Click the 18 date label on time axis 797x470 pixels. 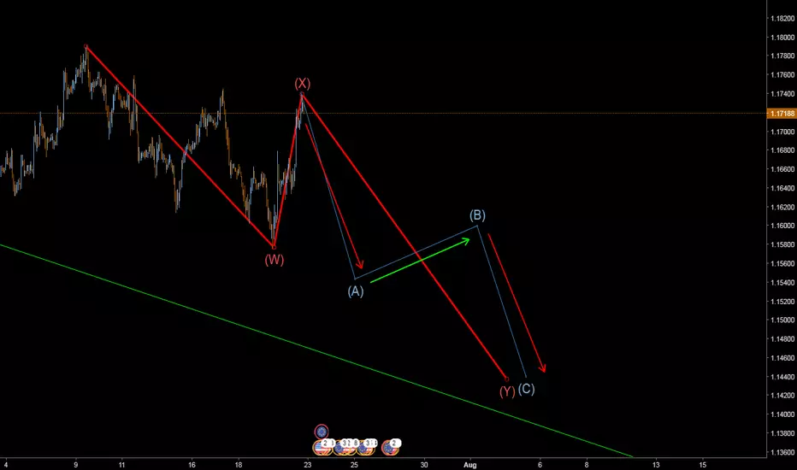coord(239,465)
